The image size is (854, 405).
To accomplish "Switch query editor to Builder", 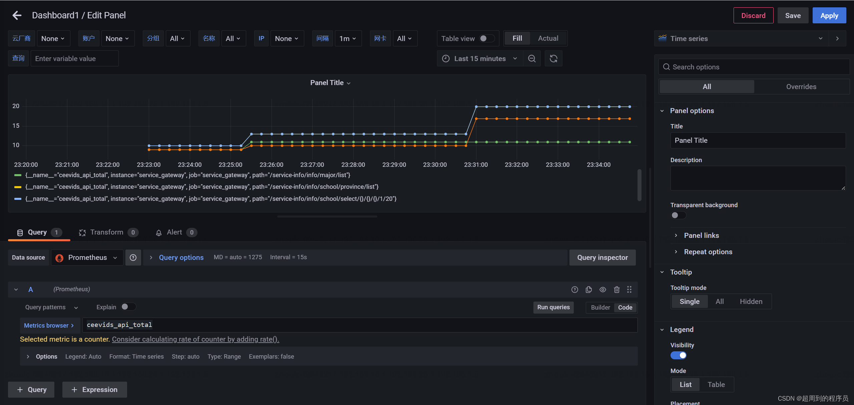I will click(600, 308).
